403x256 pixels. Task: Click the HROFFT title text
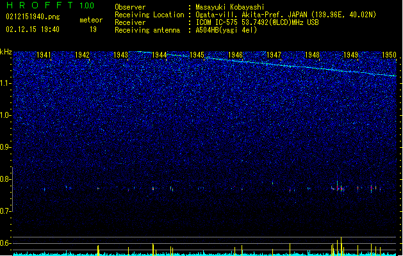(x=40, y=5)
